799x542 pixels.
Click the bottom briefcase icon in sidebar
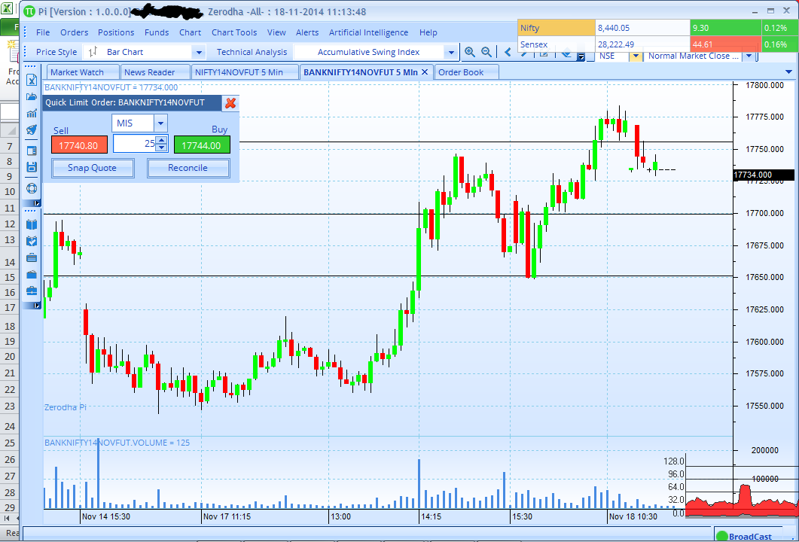point(32,291)
